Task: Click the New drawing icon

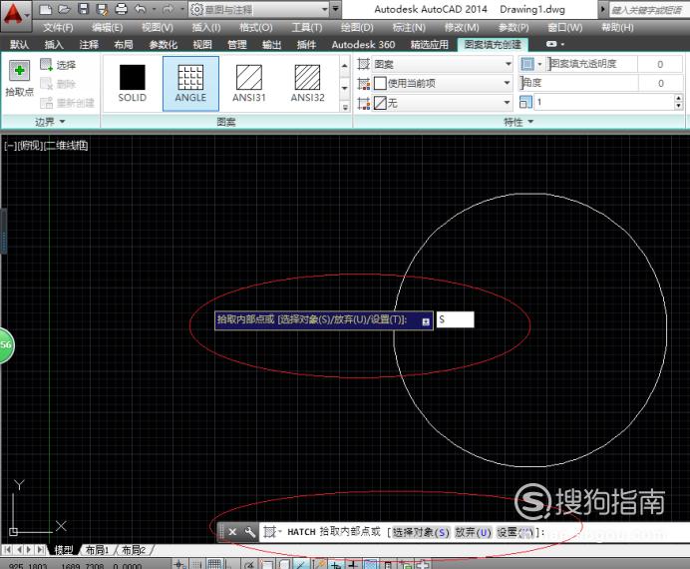Action: (x=45, y=9)
